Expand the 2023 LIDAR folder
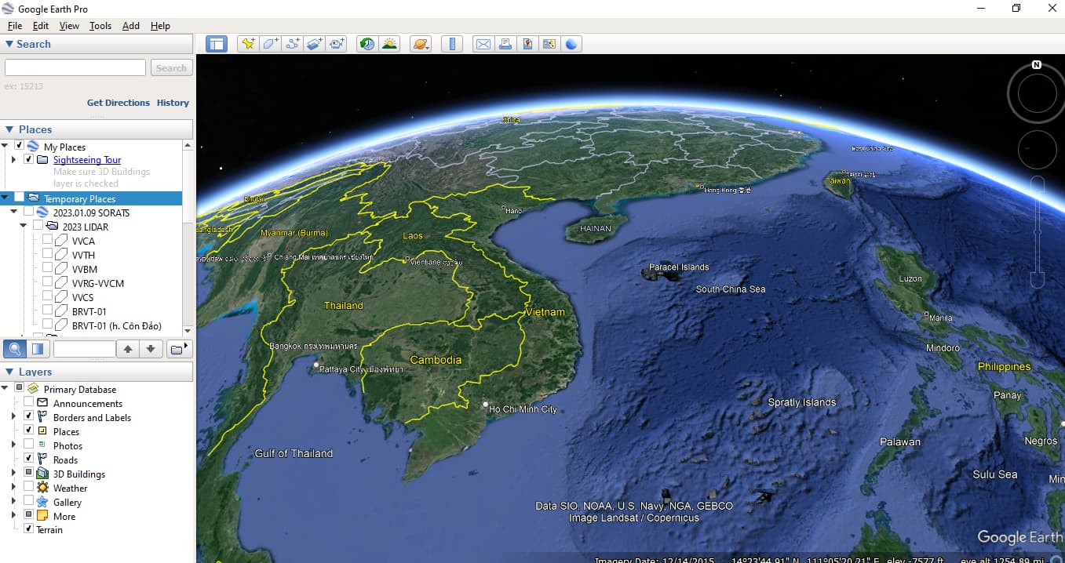 pyautogui.click(x=23, y=227)
